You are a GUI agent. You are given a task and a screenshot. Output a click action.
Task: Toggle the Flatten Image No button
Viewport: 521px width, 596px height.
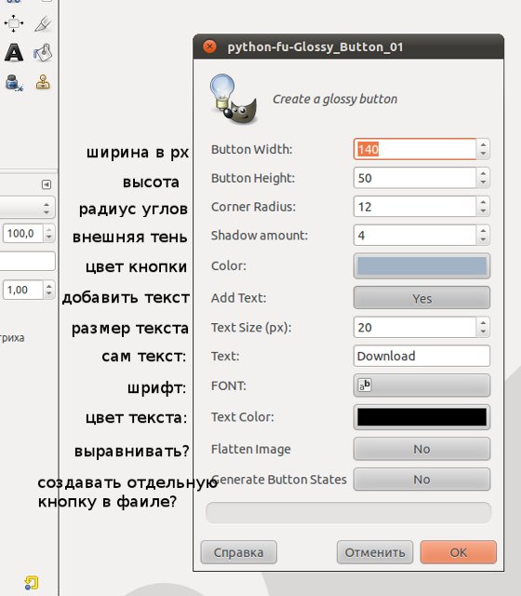pyautogui.click(x=421, y=449)
